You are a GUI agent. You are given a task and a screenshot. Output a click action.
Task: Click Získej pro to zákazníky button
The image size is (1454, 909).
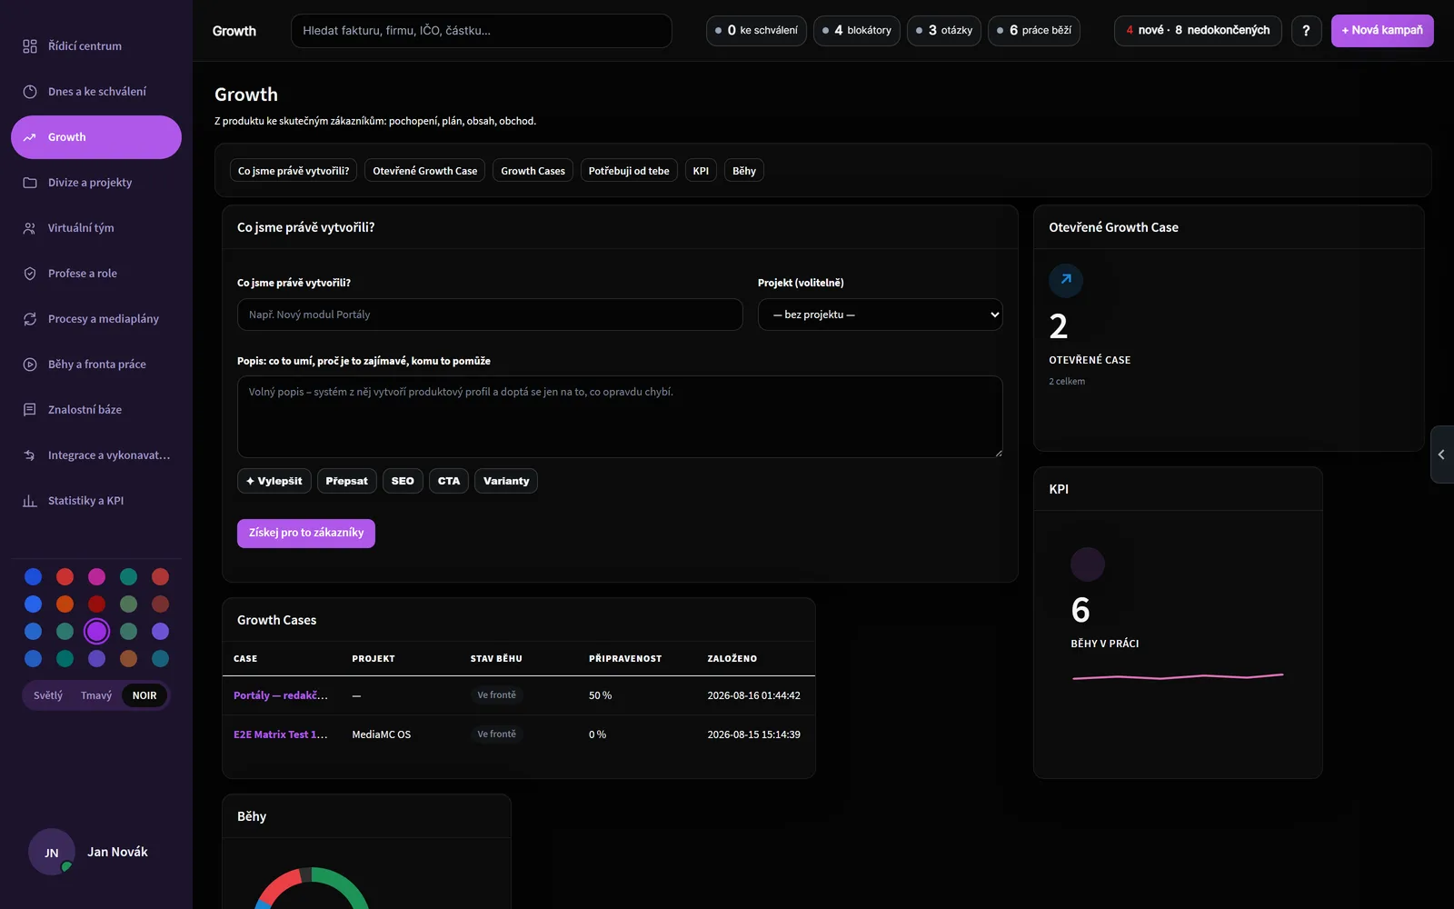point(306,533)
